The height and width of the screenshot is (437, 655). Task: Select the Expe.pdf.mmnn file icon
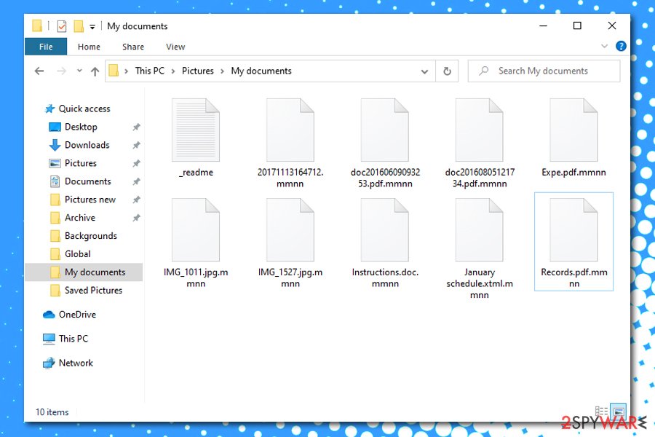coord(573,130)
